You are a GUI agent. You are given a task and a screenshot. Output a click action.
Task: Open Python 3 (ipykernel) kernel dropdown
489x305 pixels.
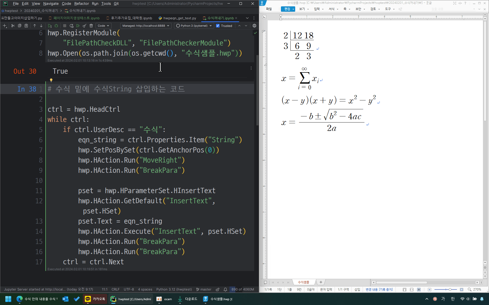coord(194,26)
